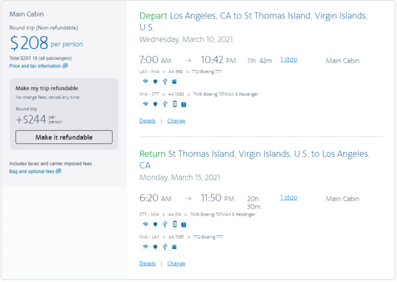Click power outlet icon for AA 314 flight
Image resolution: width=397 pixels, height=282 pixels.
pyautogui.click(x=155, y=225)
